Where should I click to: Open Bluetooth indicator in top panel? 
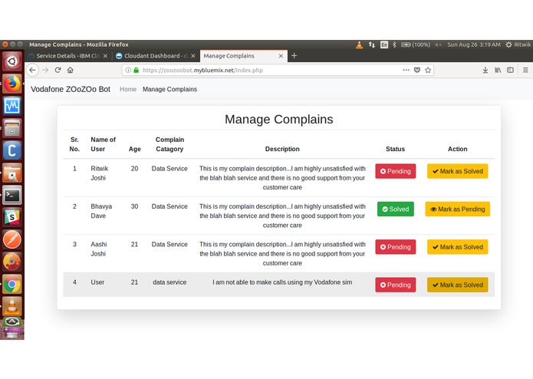394,44
